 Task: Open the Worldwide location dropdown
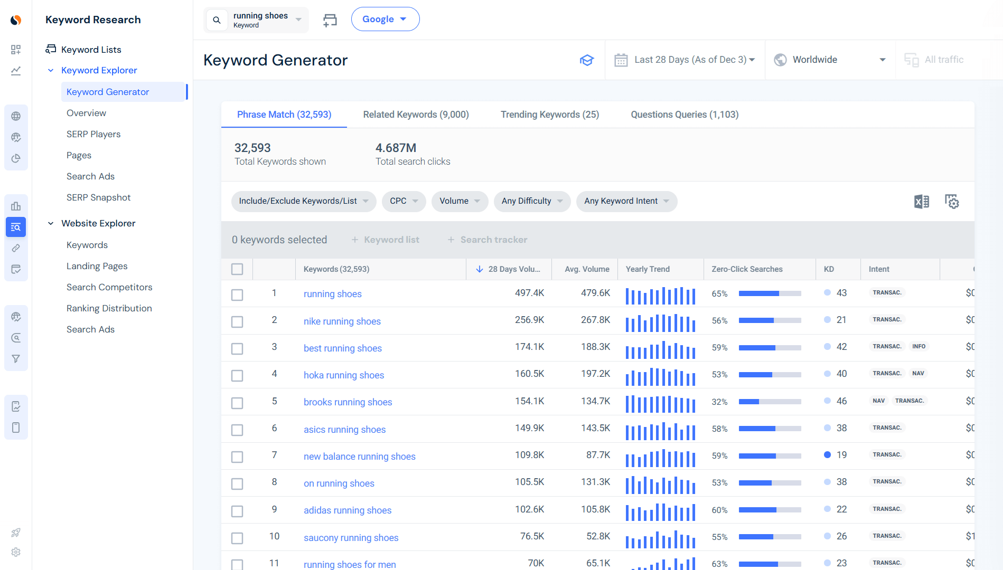click(x=830, y=60)
